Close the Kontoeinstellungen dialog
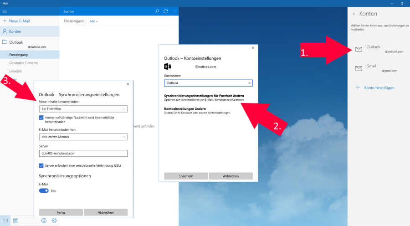410x226 pixels. click(253, 48)
